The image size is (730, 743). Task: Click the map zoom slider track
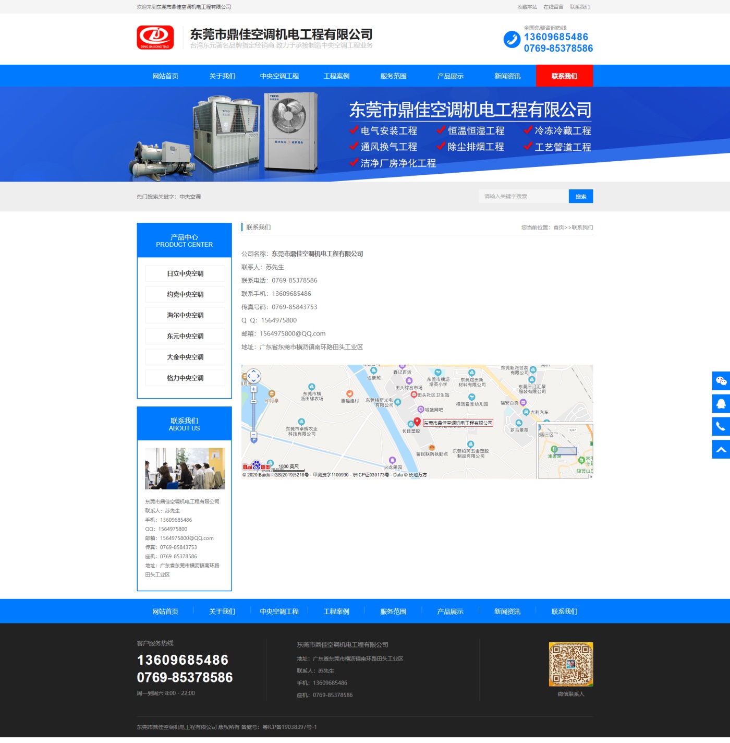[253, 412]
